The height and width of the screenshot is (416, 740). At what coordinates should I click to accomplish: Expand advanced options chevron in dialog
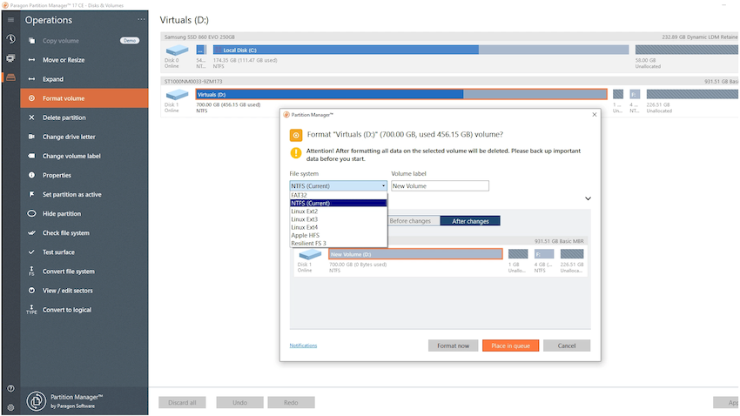pyautogui.click(x=588, y=198)
